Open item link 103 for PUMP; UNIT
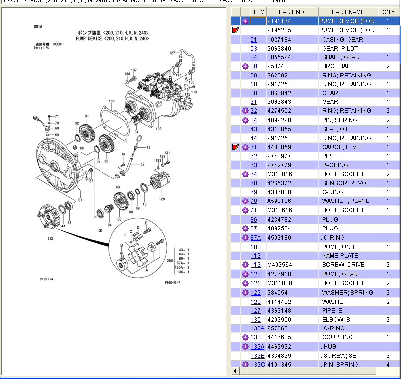Viewport: 401px width, 379px height. (x=255, y=247)
